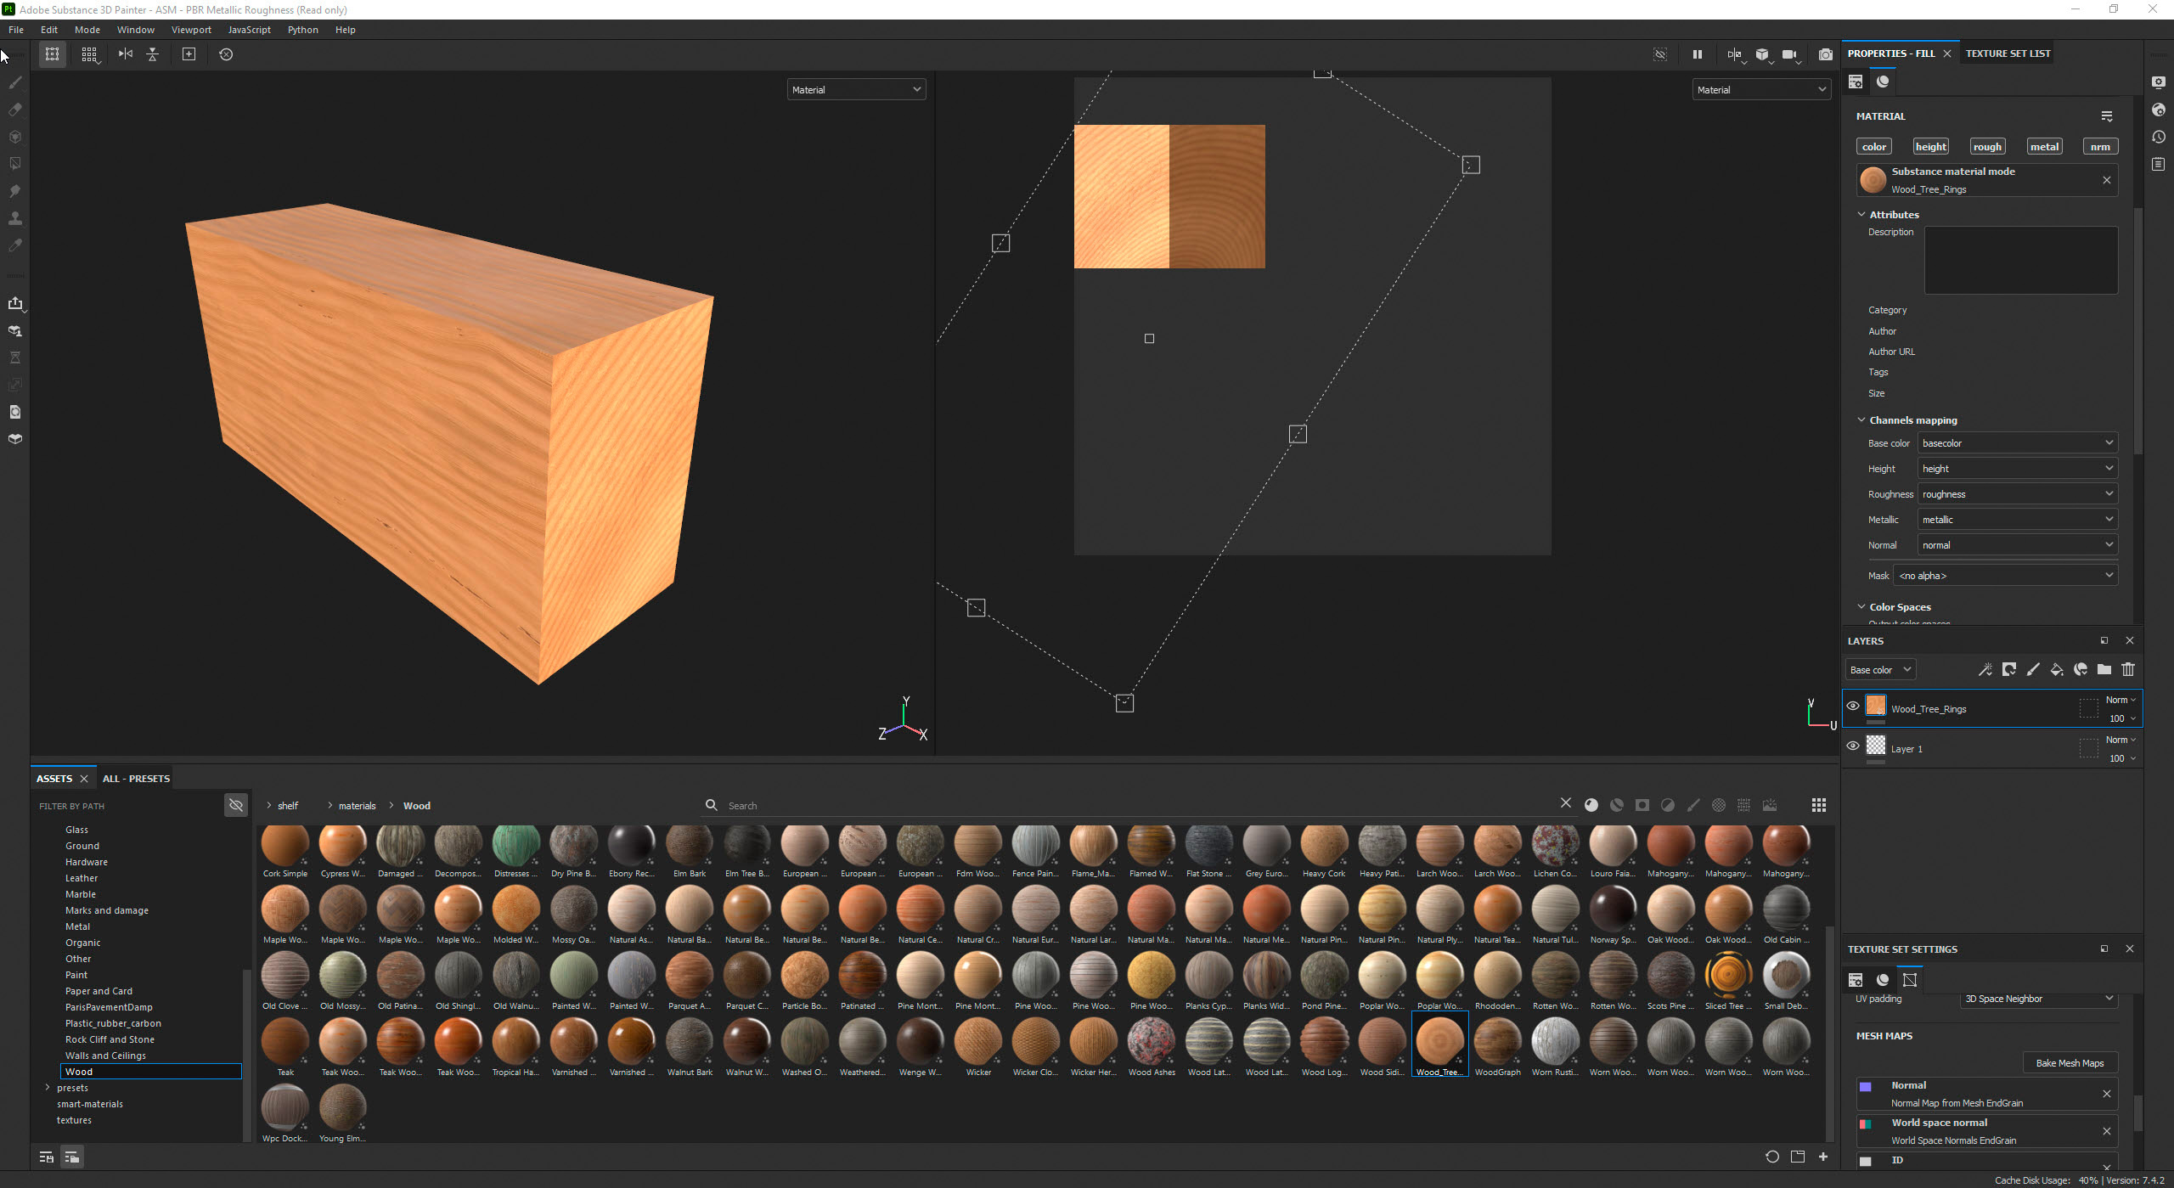Click the Bake Mesh Maps button
The width and height of the screenshot is (2174, 1188).
[x=2070, y=1062]
